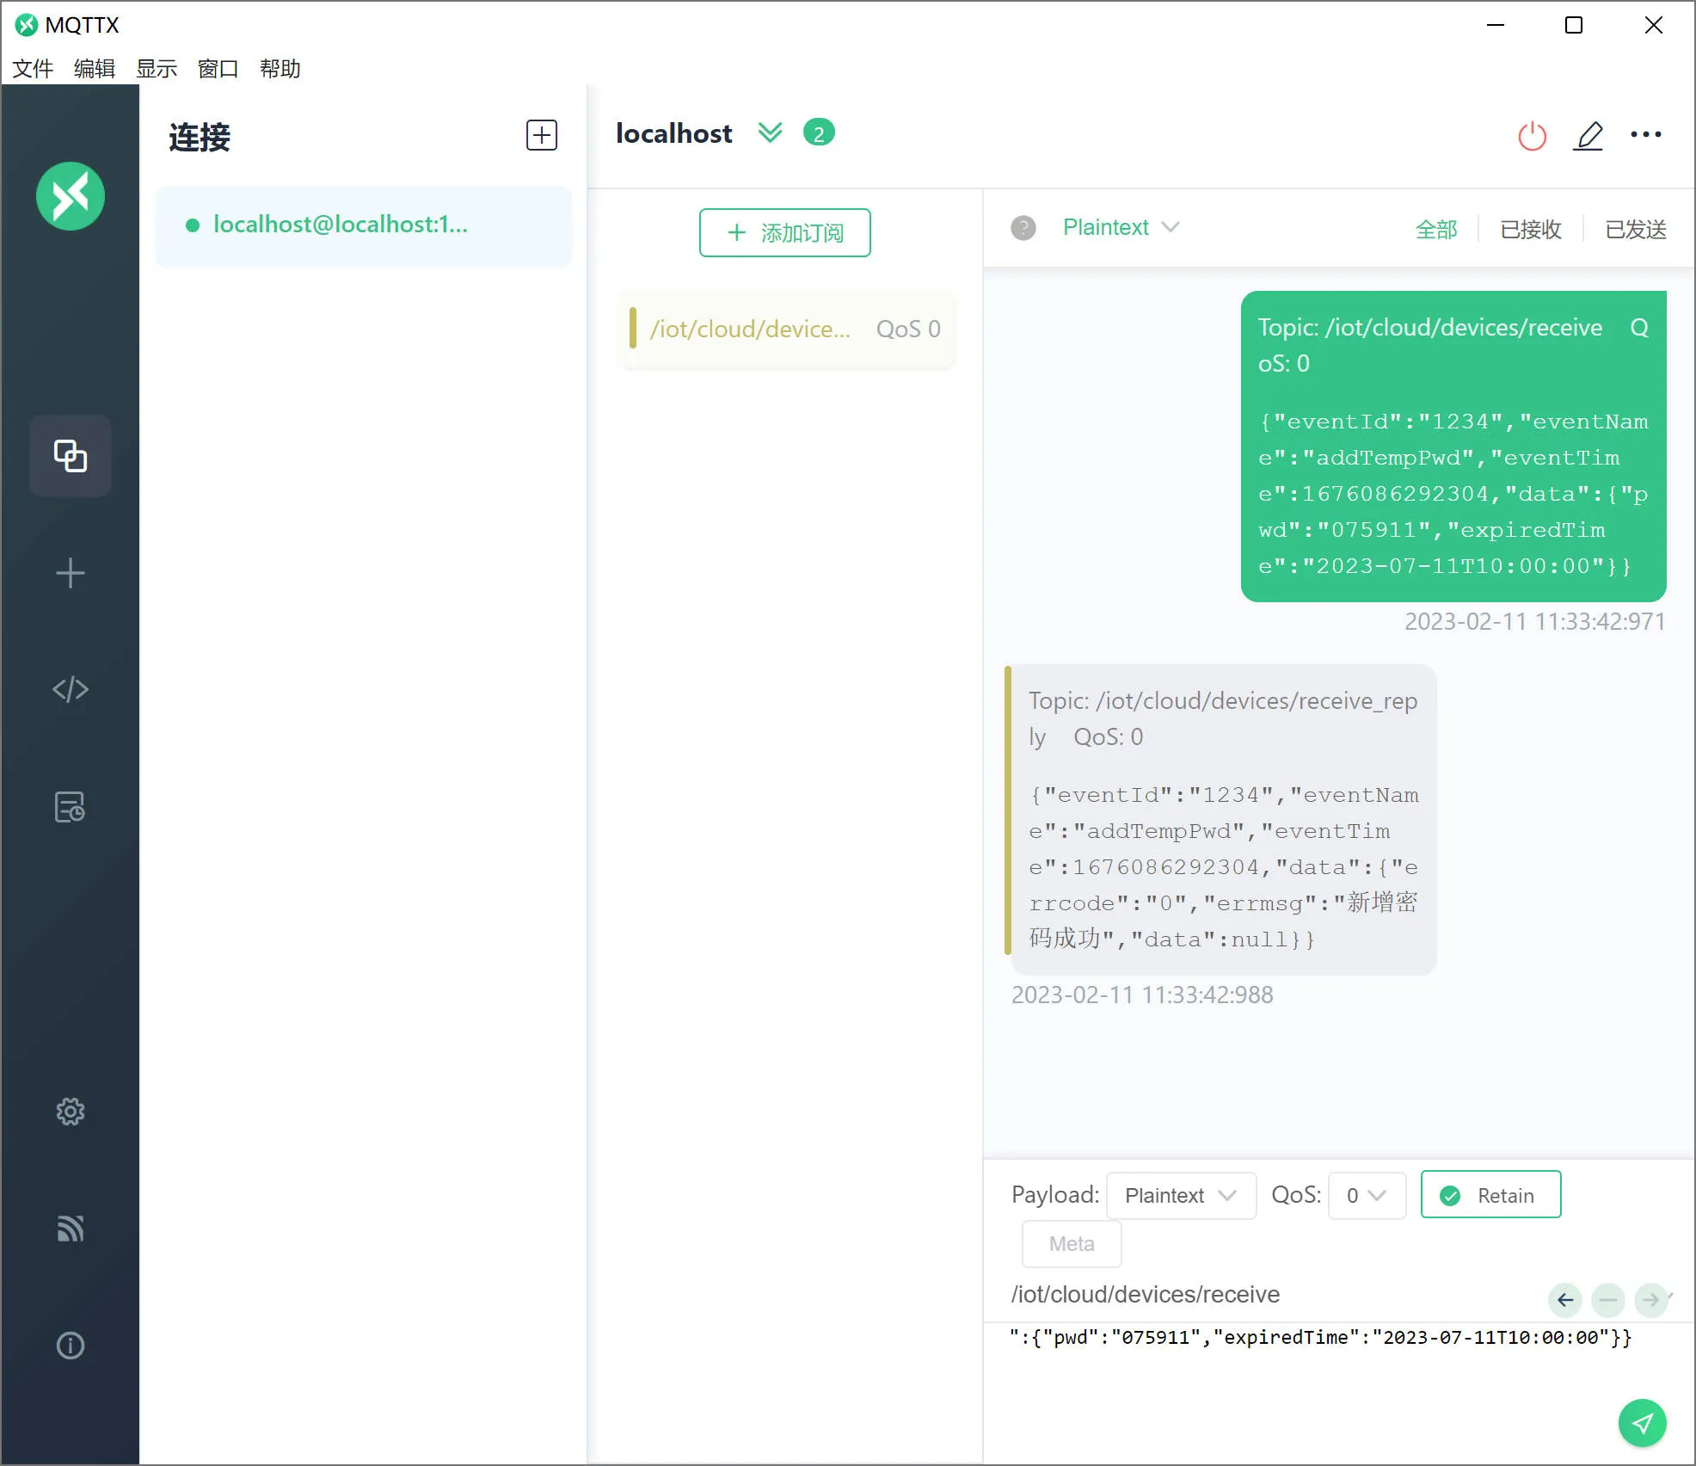Screen dimensions: 1696x1466
Task: Open the 文件 menu
Action: click(x=33, y=68)
